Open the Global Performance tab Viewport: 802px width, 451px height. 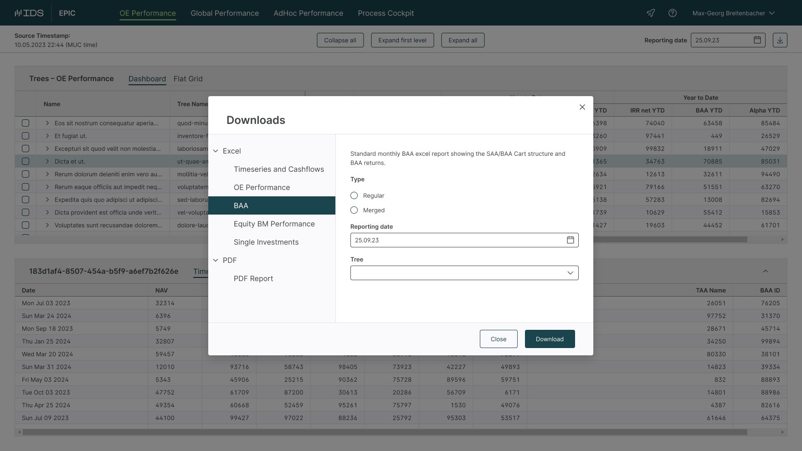click(225, 13)
